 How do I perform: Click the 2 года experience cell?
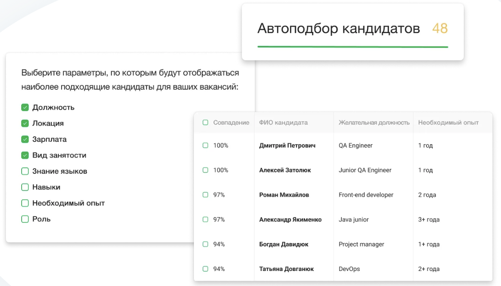point(427,194)
